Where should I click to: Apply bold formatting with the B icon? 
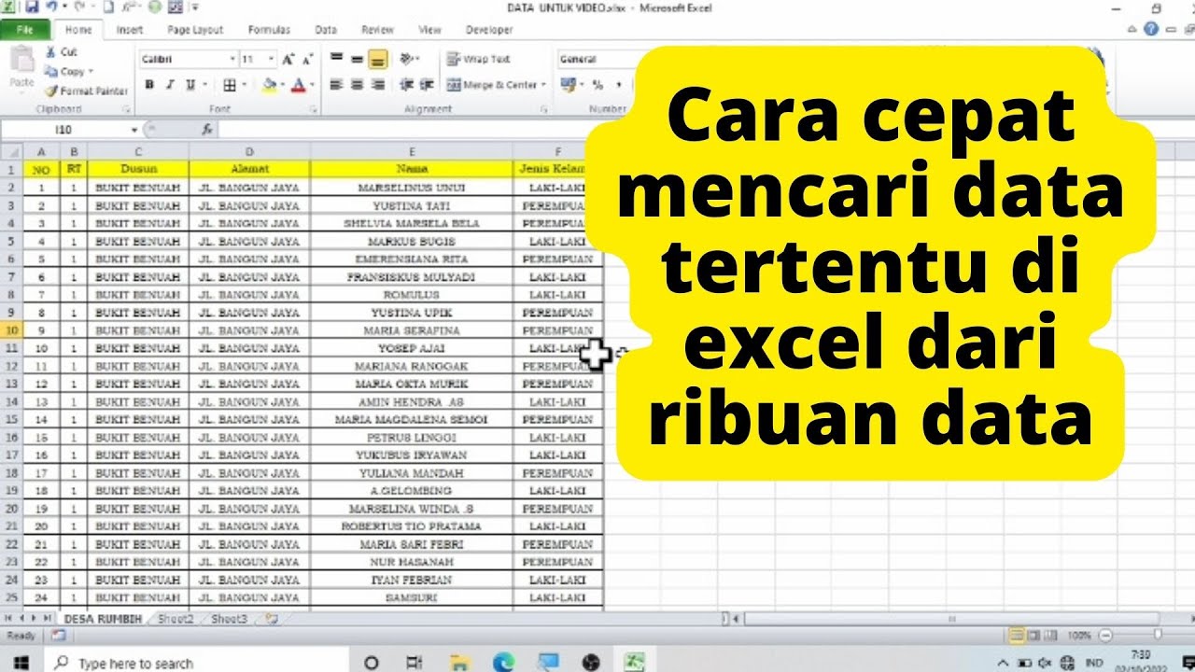tap(150, 85)
